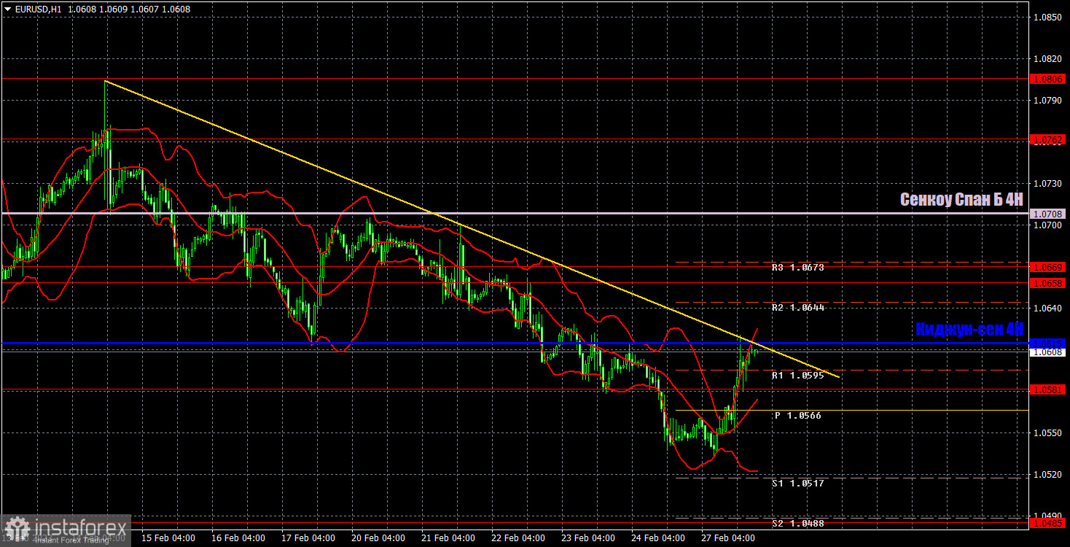Image resolution: width=1070 pixels, height=547 pixels.
Task: Click the 1.0550 price scale value
Action: tap(1048, 432)
